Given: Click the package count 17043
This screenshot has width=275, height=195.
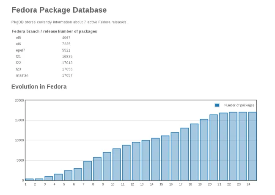Looking at the screenshot, I should 67,63.
